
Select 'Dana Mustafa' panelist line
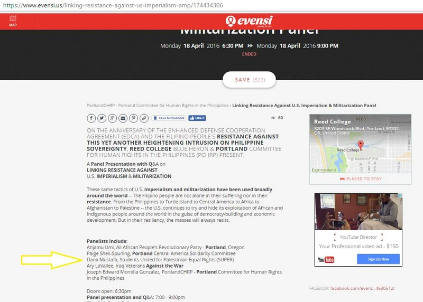pos(160,260)
